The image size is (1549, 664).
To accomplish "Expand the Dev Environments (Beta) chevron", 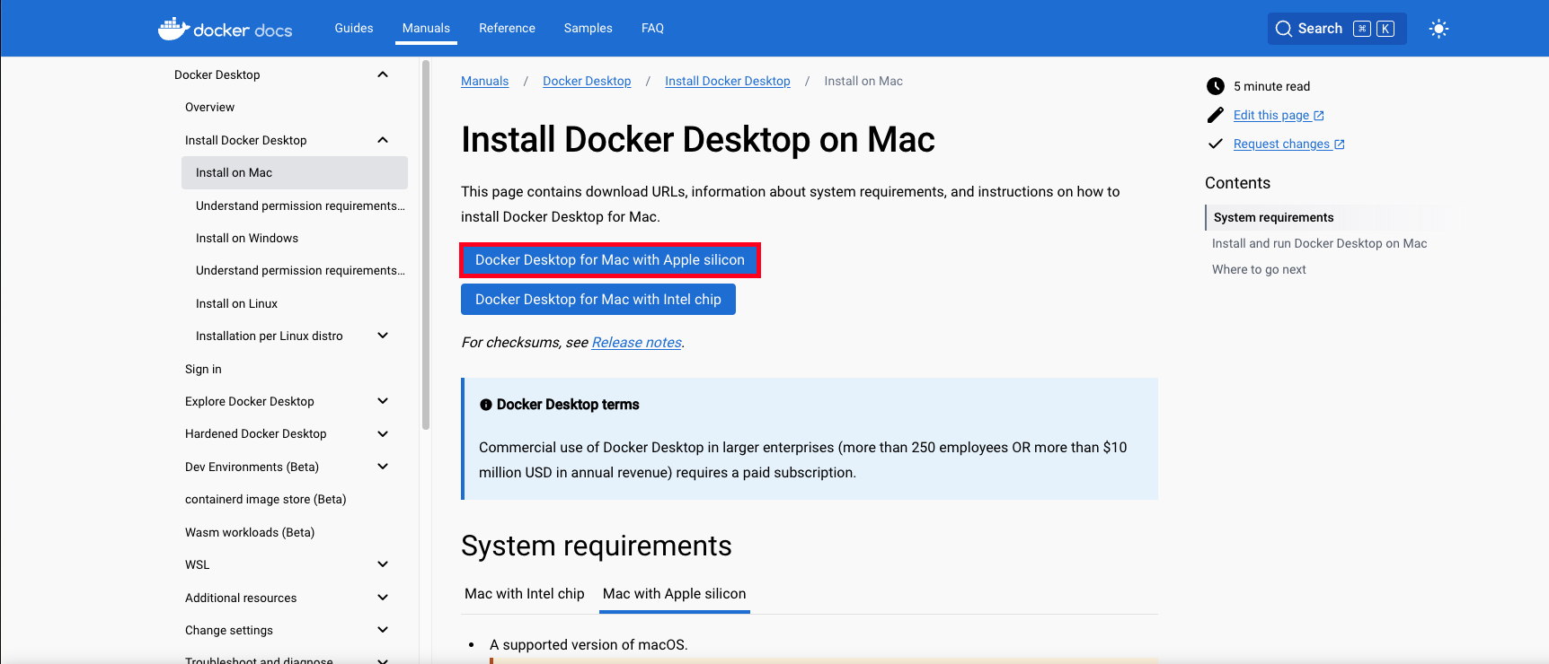I will pyautogui.click(x=383, y=467).
